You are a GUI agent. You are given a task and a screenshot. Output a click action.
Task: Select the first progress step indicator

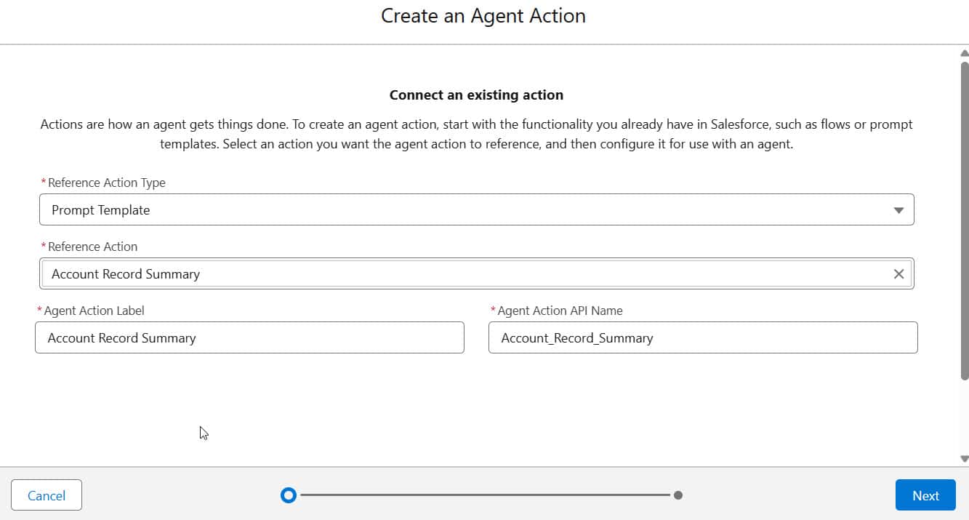289,495
